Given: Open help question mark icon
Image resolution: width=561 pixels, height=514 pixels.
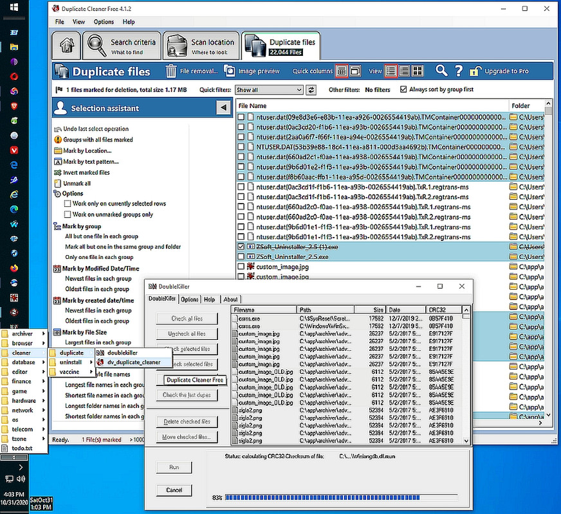Looking at the screenshot, I should 458,71.
